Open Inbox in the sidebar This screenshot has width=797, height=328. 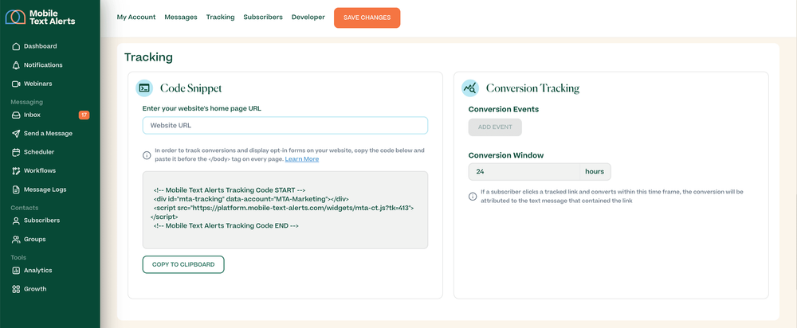[x=32, y=115]
